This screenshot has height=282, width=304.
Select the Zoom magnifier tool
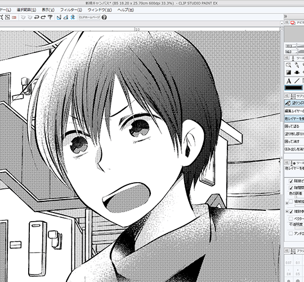click(x=288, y=65)
